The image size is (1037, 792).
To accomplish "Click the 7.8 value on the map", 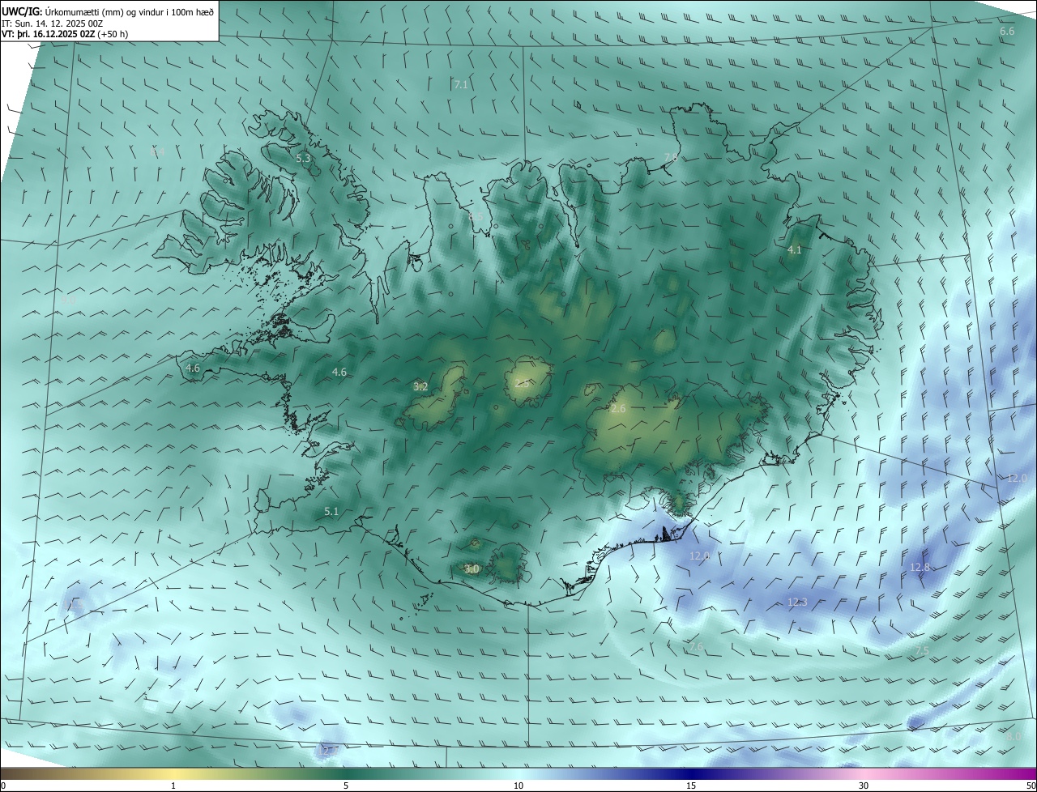I will pyautogui.click(x=671, y=157).
